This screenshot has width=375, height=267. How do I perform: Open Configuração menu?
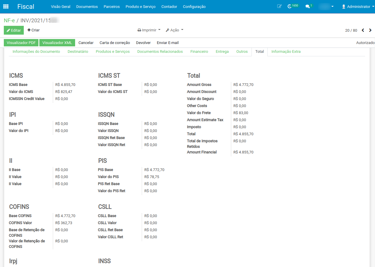(194, 6)
